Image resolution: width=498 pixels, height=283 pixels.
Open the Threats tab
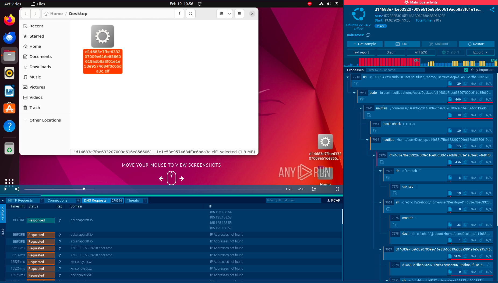(x=133, y=200)
